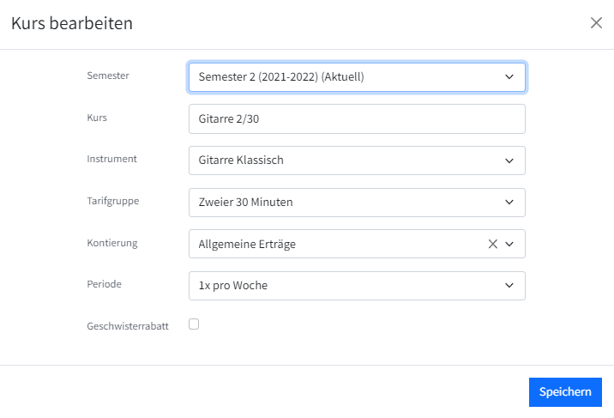Expand the Zweier 30 Minuten tariff selector

pos(357,203)
